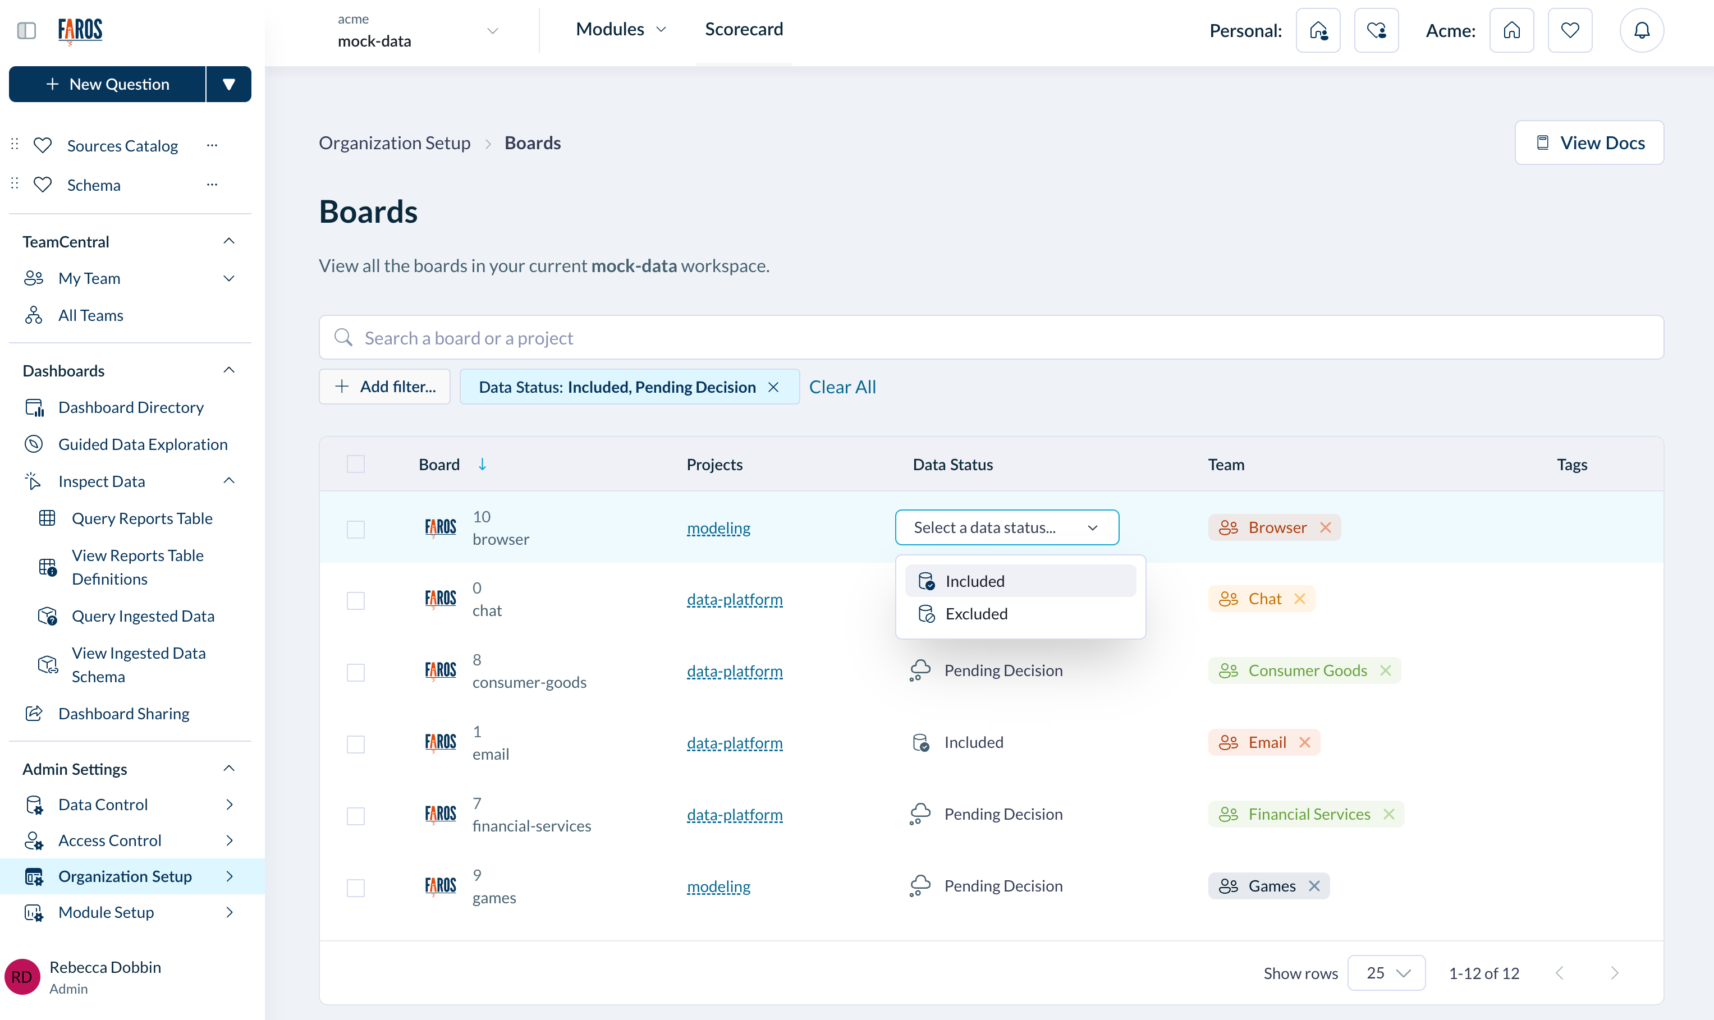The image size is (1714, 1020).
Task: Open the Modules dropdown
Action: [621, 29]
